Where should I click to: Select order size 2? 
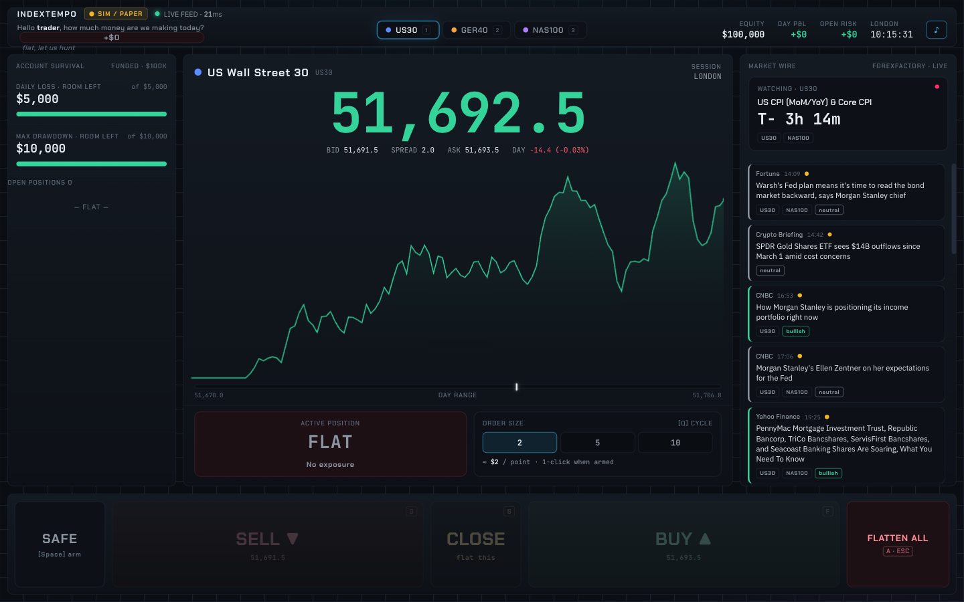tap(519, 443)
